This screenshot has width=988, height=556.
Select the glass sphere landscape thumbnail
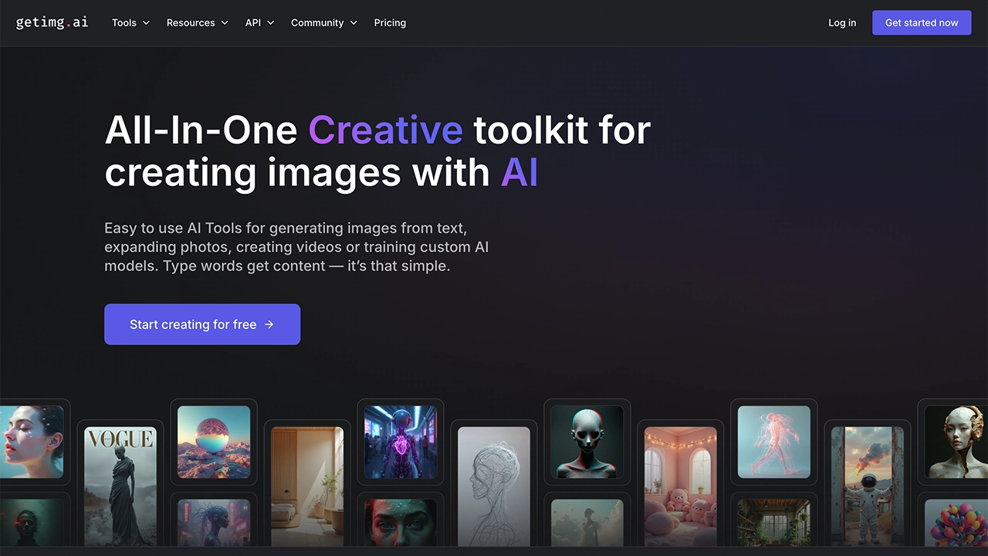coord(214,442)
